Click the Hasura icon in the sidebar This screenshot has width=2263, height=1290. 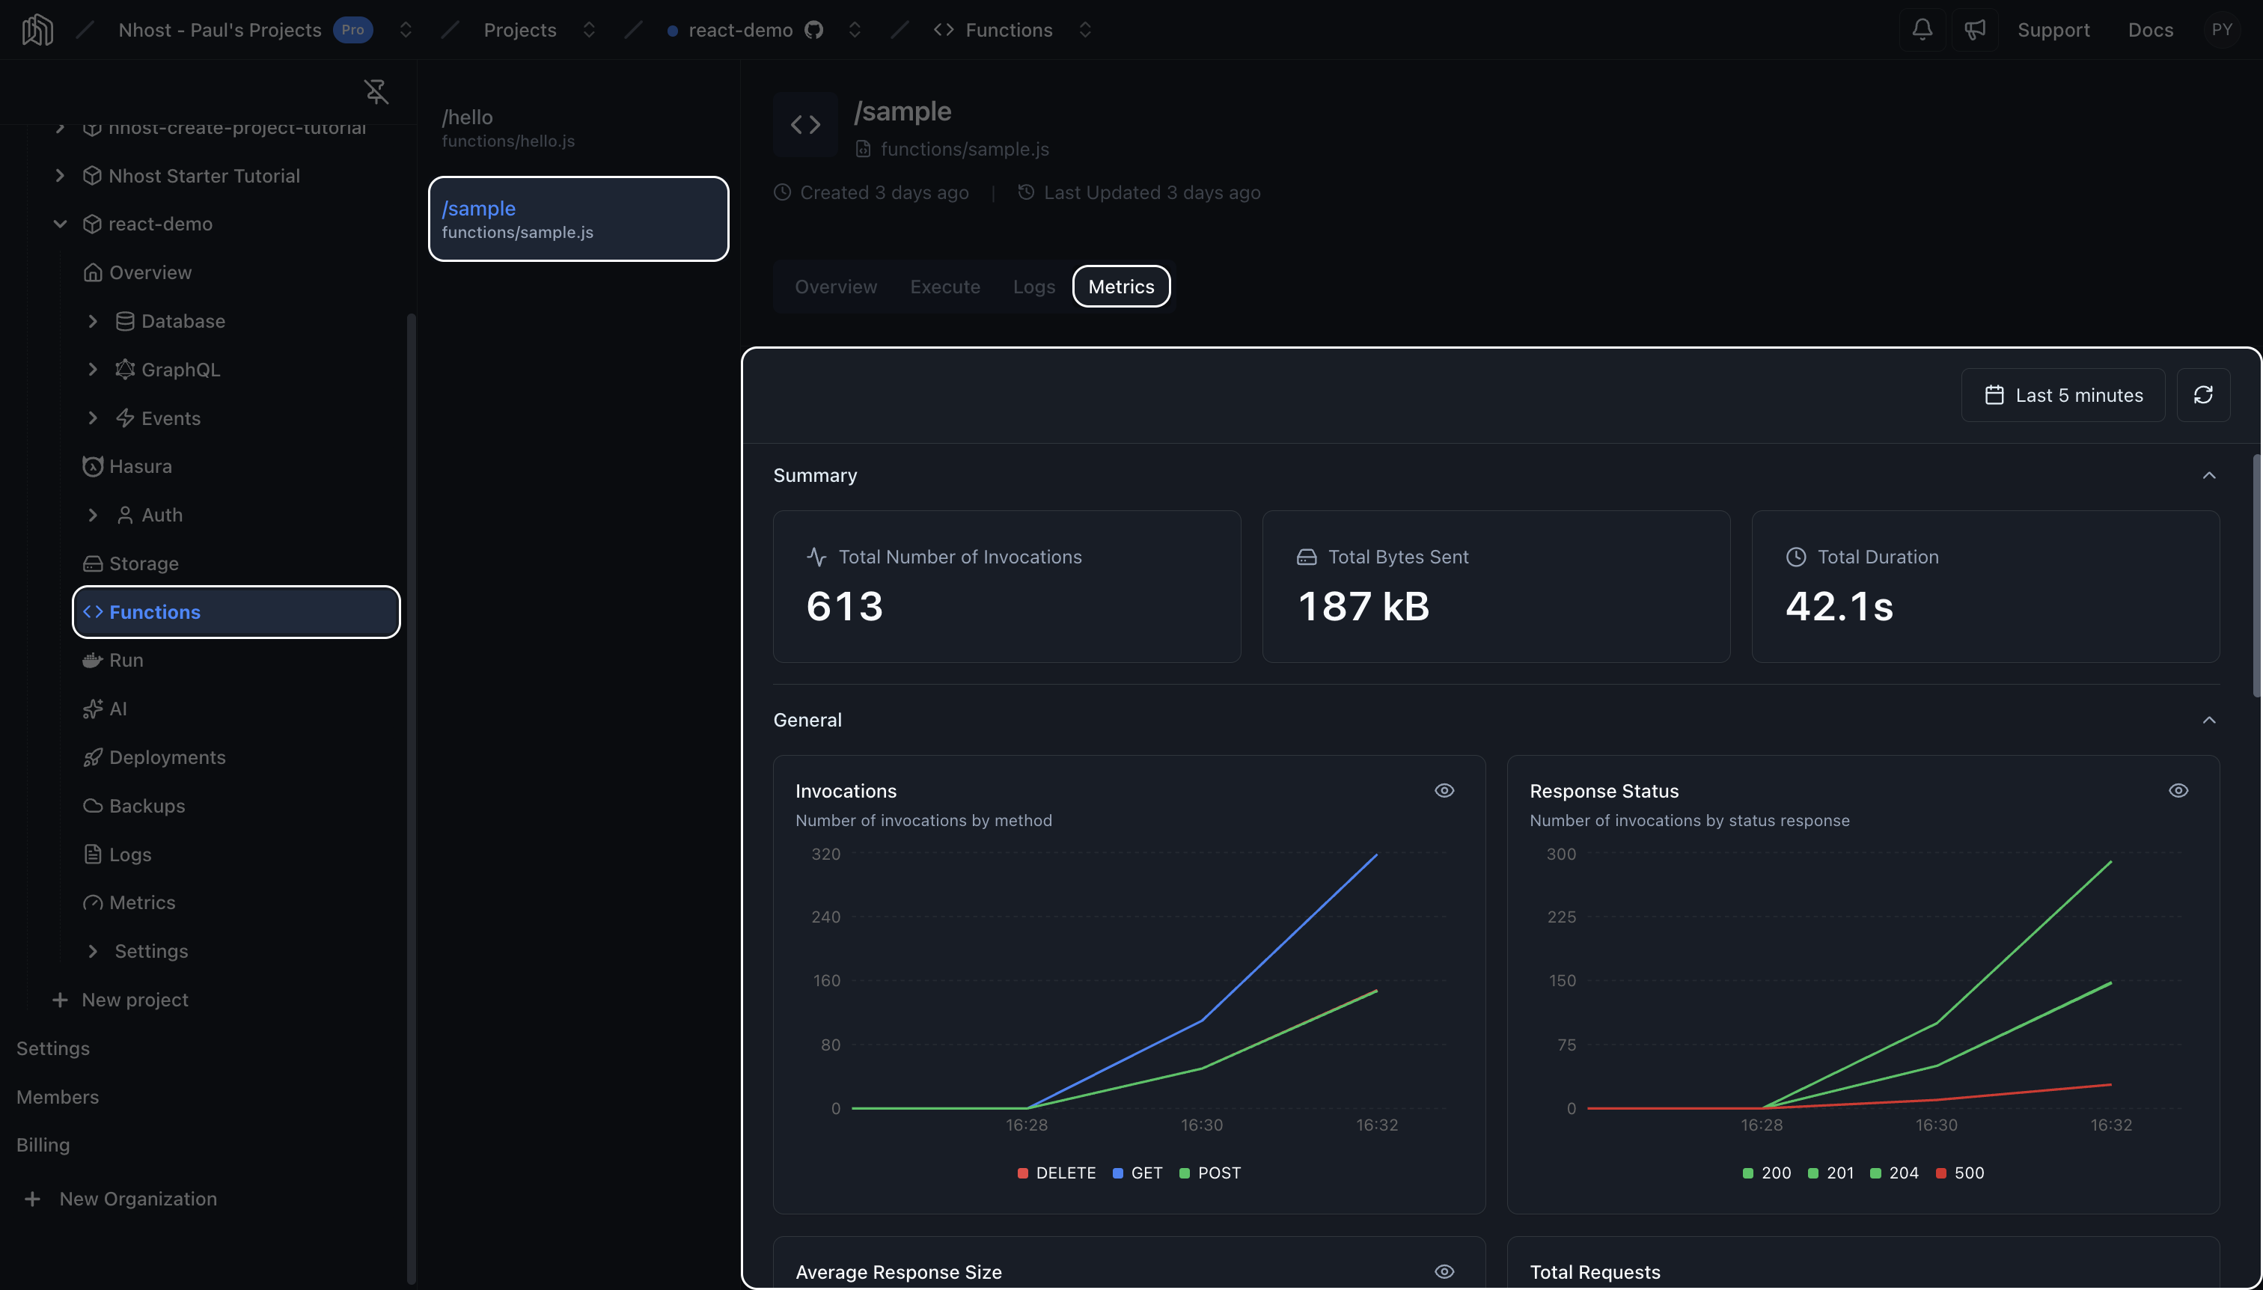click(92, 466)
